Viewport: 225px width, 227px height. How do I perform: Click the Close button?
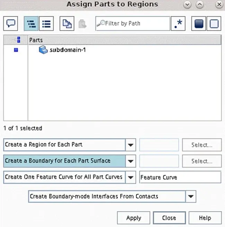click(169, 218)
